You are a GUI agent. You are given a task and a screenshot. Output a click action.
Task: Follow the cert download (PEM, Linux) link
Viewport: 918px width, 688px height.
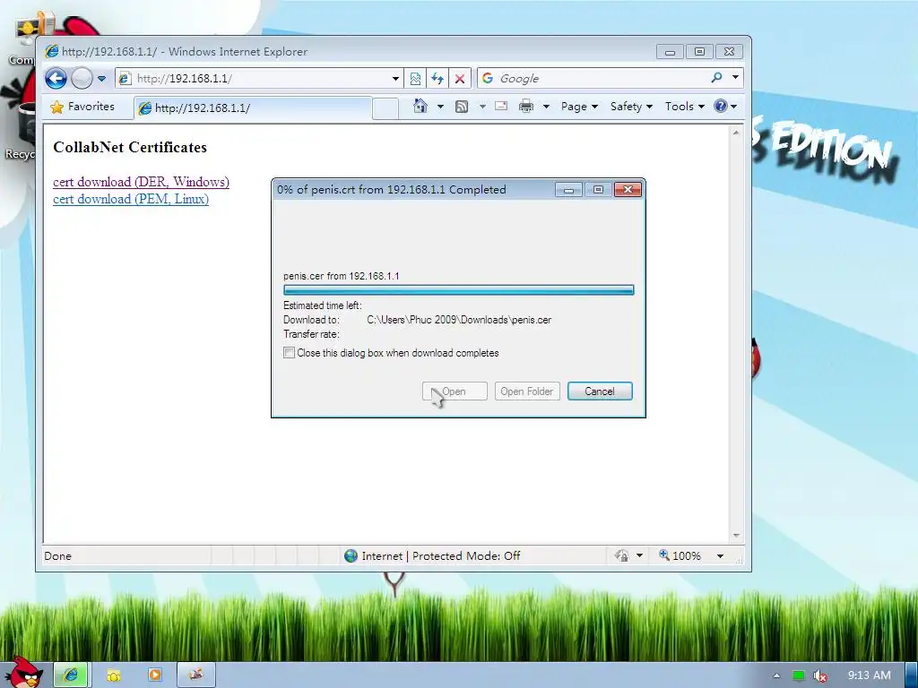point(131,199)
